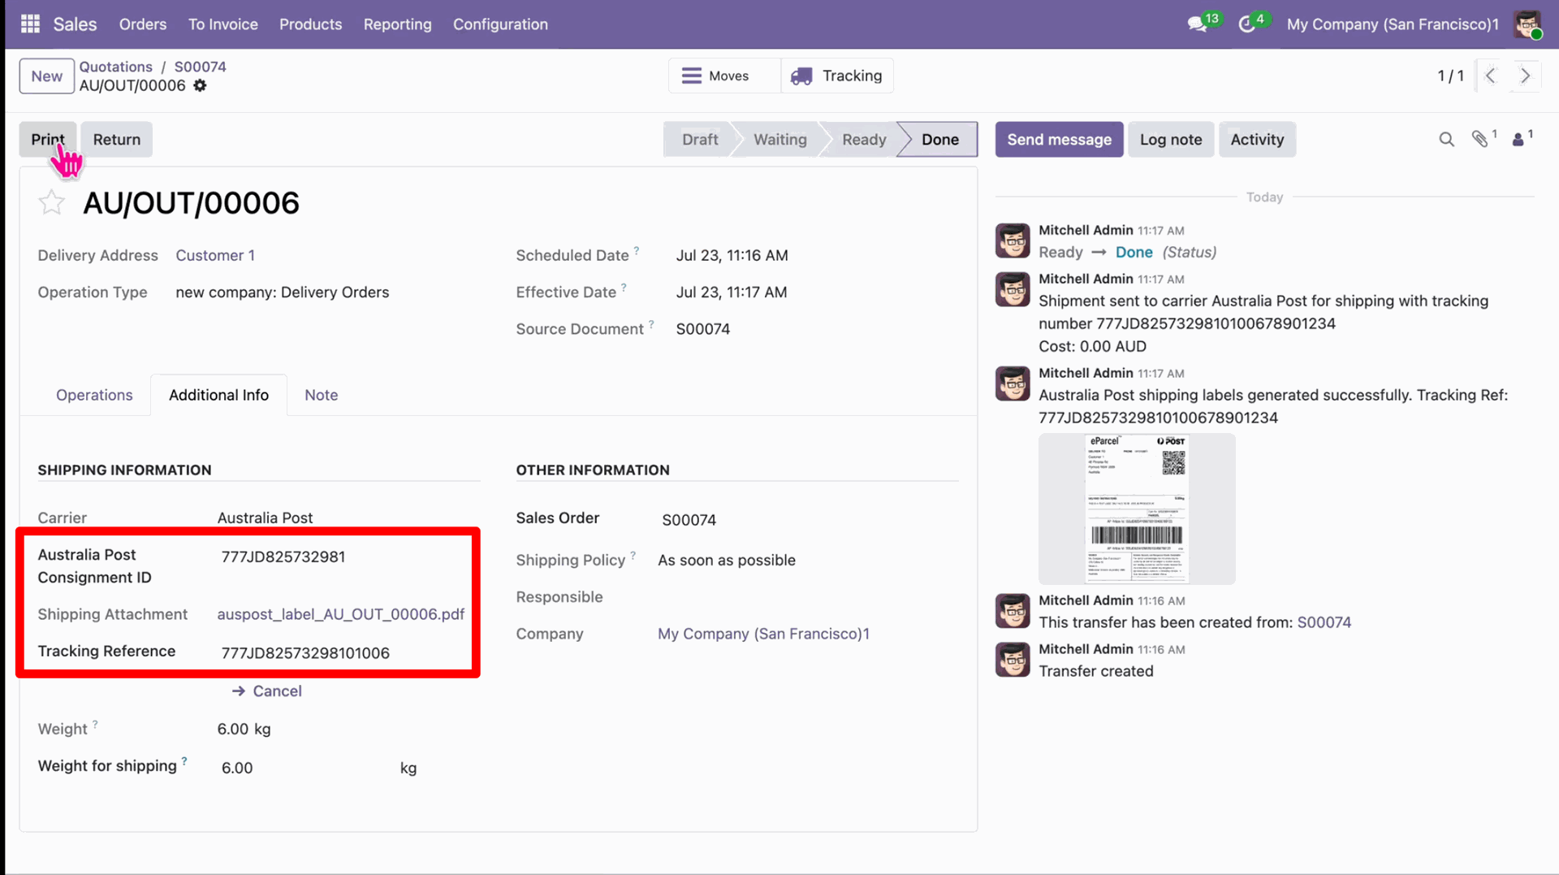Image resolution: width=1559 pixels, height=875 pixels.
Task: Switch to the Note tab
Action: pos(322,396)
